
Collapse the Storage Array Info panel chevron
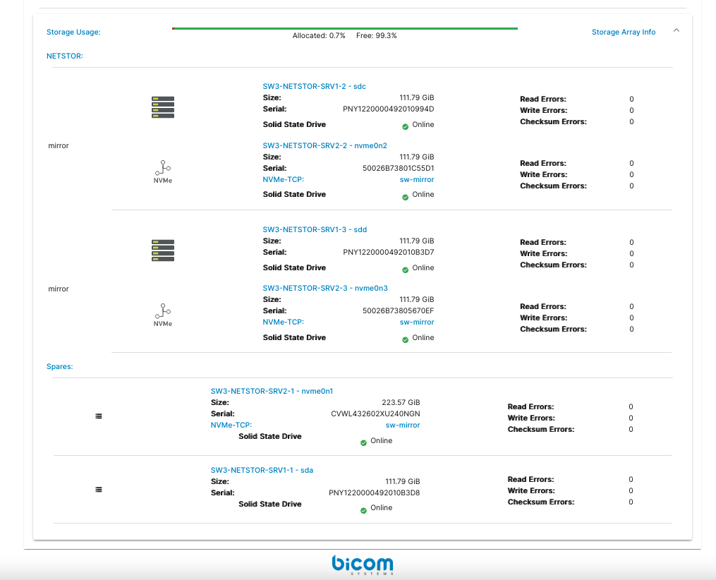tap(676, 31)
